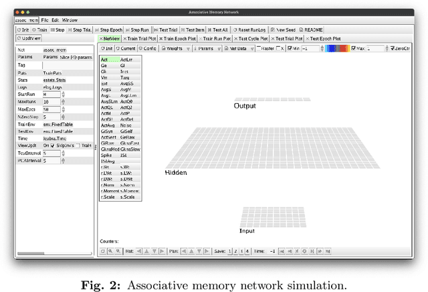The image size is (428, 292).
Task: Click Test Trial in the toolbar
Action: pyautogui.click(x=166, y=29)
